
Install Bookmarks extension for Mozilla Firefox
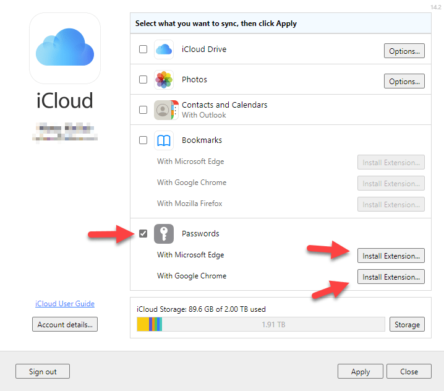pos(391,204)
